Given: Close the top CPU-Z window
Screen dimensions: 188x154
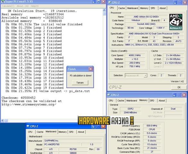Looking at the screenshot, I should 185,3.
